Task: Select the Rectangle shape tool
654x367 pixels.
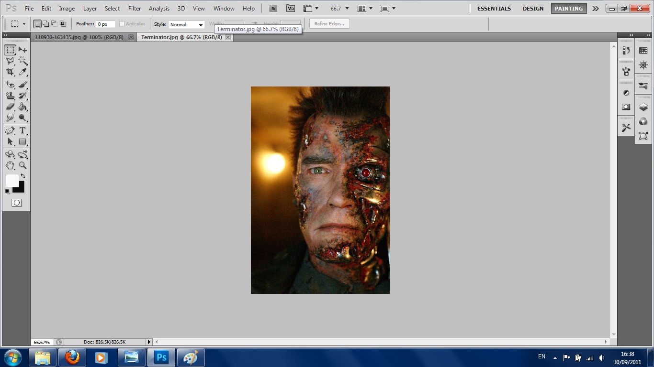Action: point(23,142)
